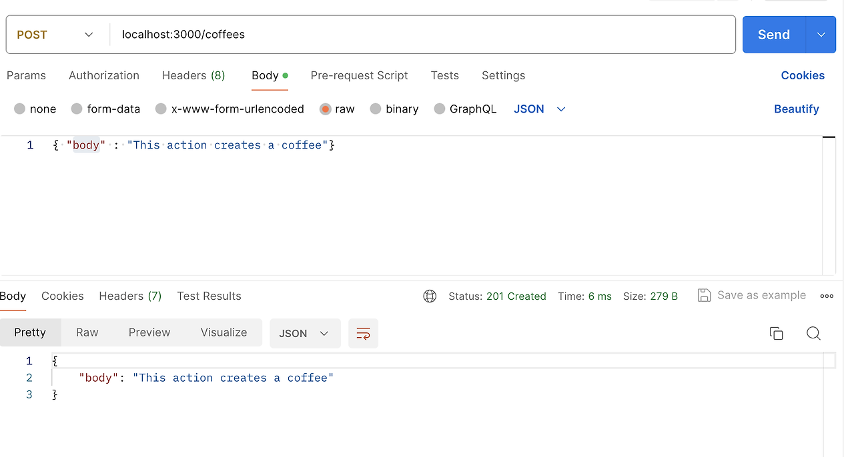Switch to response Cookies tab
Image resolution: width=854 pixels, height=457 pixels.
pyautogui.click(x=63, y=296)
